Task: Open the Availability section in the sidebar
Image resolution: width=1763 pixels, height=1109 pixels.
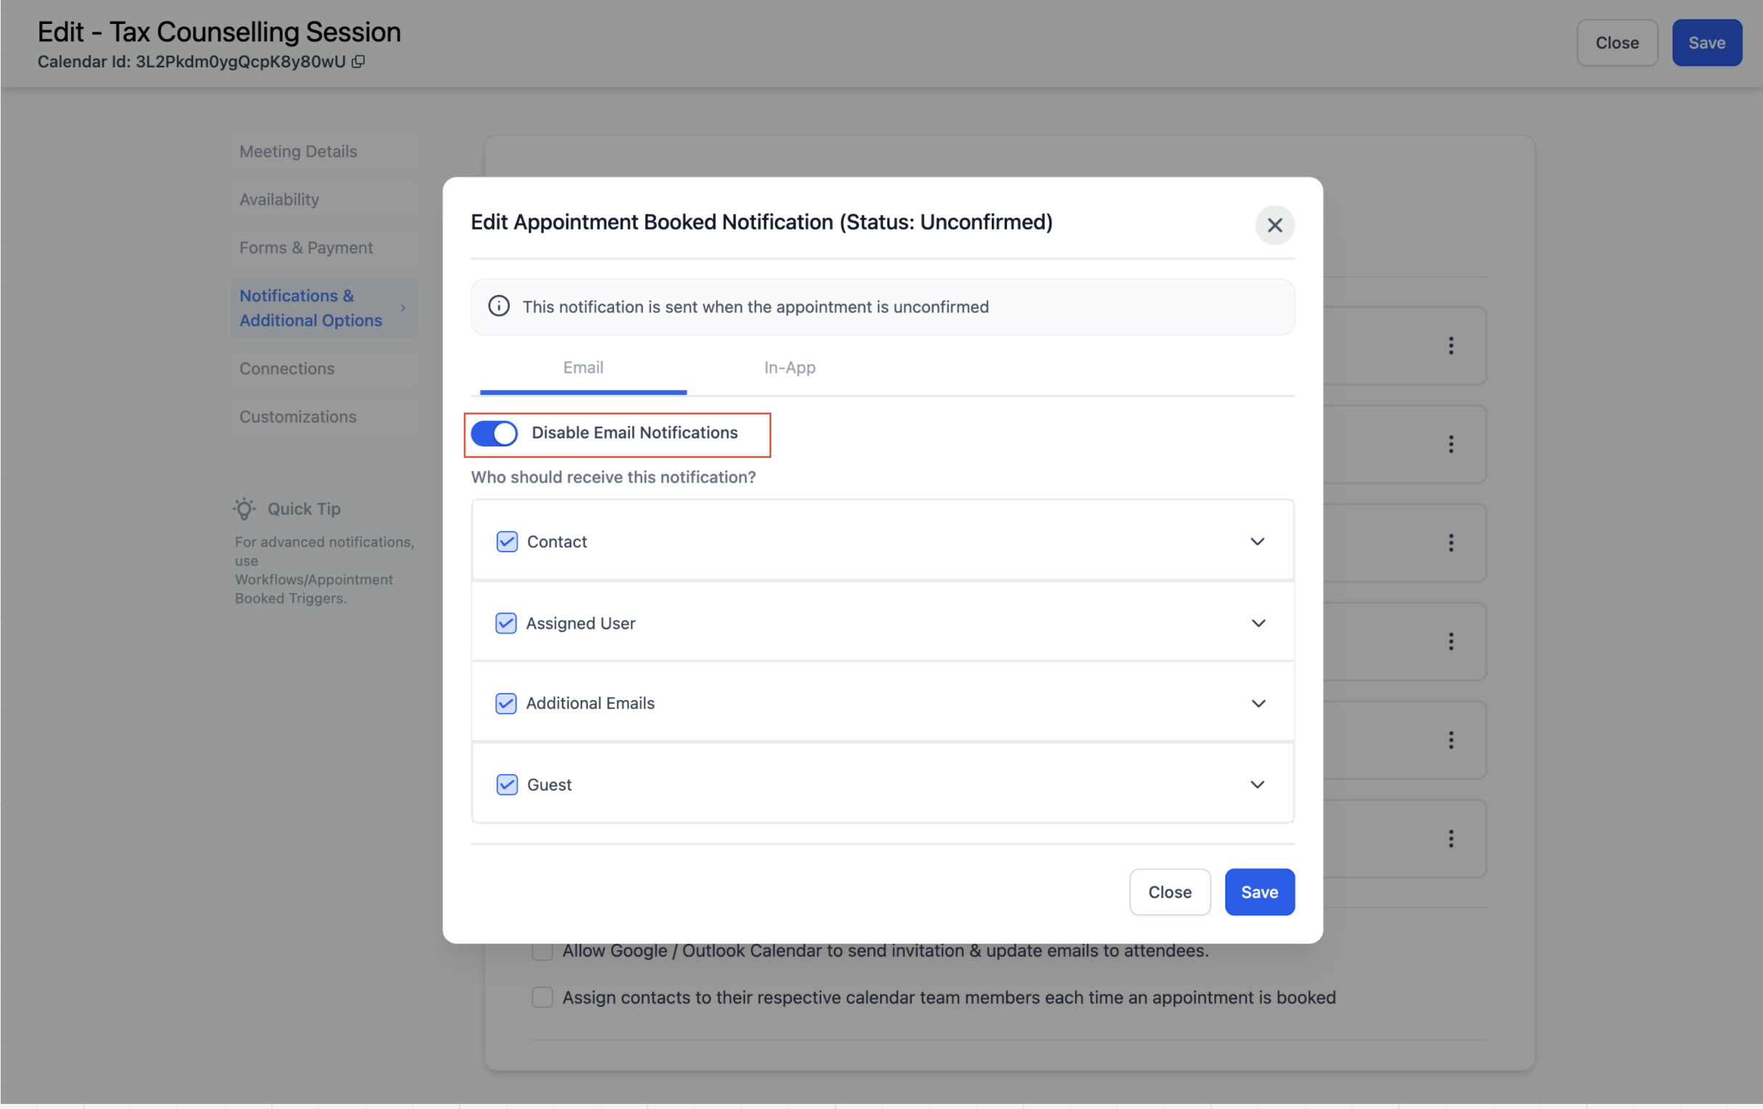Action: (x=279, y=199)
